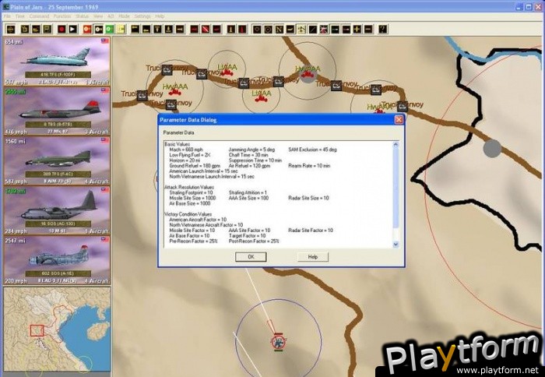The height and width of the screenshot is (377, 545).
Task: Click the 'Strafing Footprint = 10' text
Action: (x=191, y=192)
